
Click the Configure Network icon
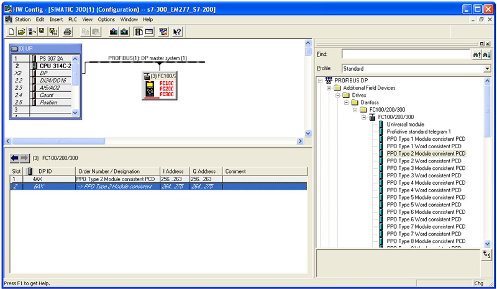163,32
